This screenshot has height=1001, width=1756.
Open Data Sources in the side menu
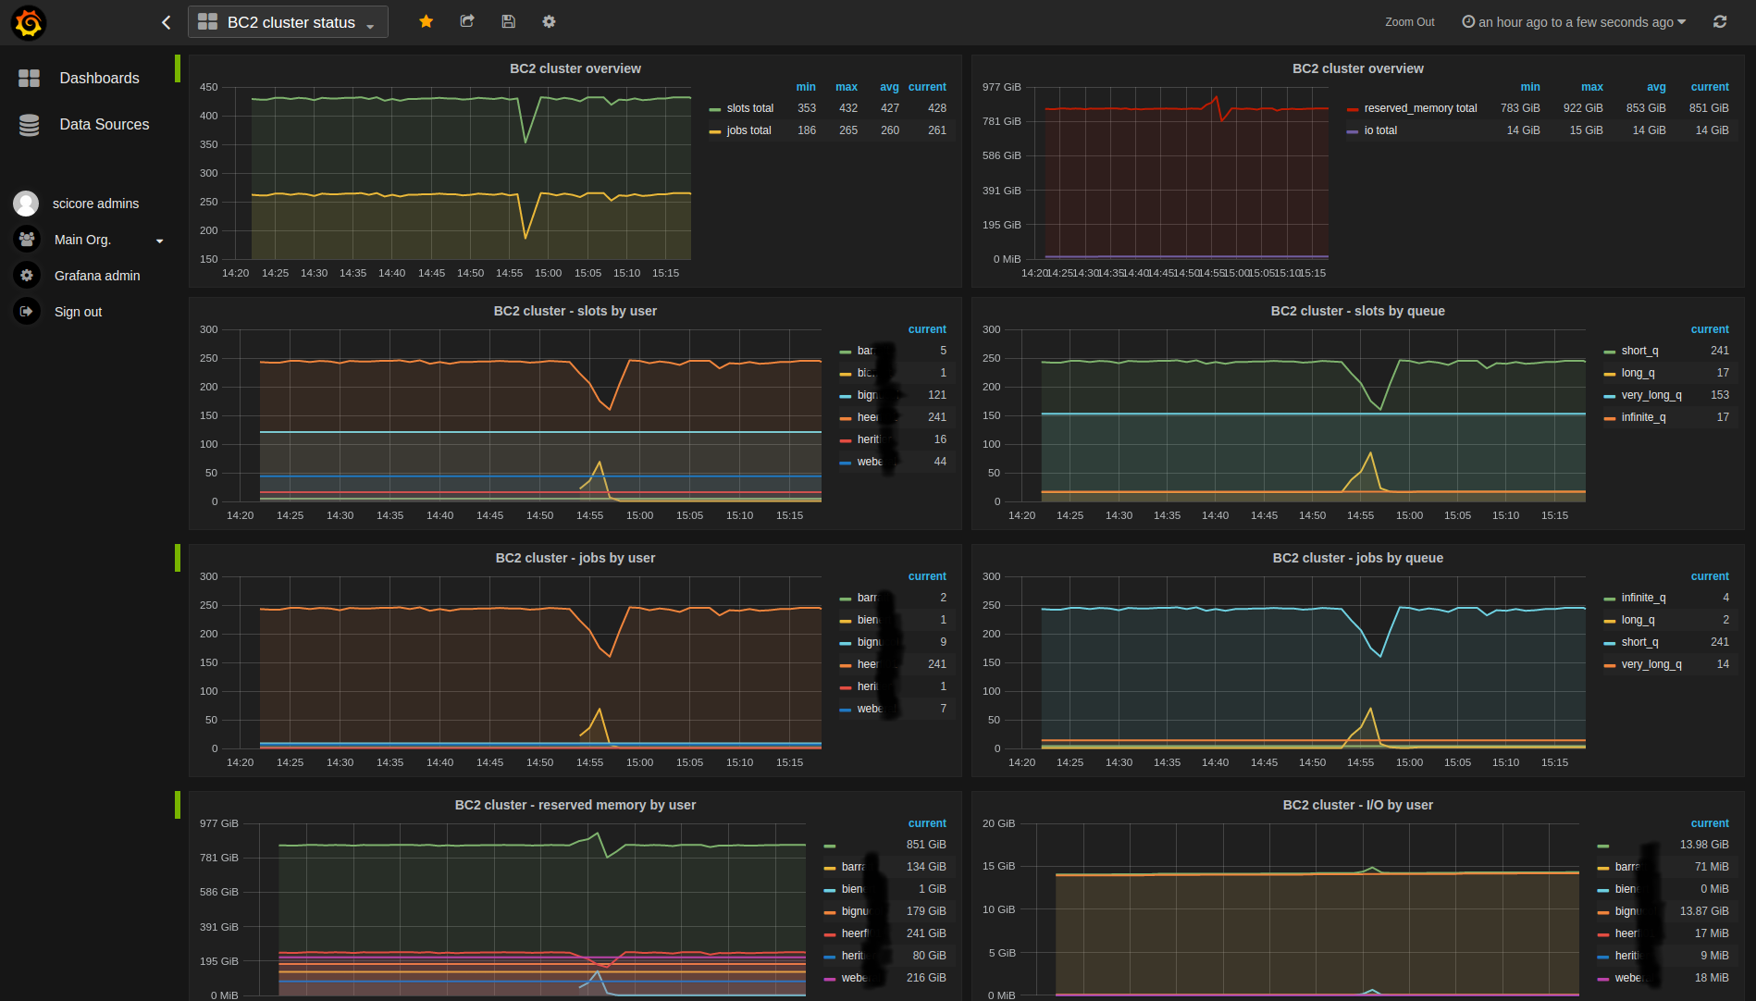click(x=105, y=125)
